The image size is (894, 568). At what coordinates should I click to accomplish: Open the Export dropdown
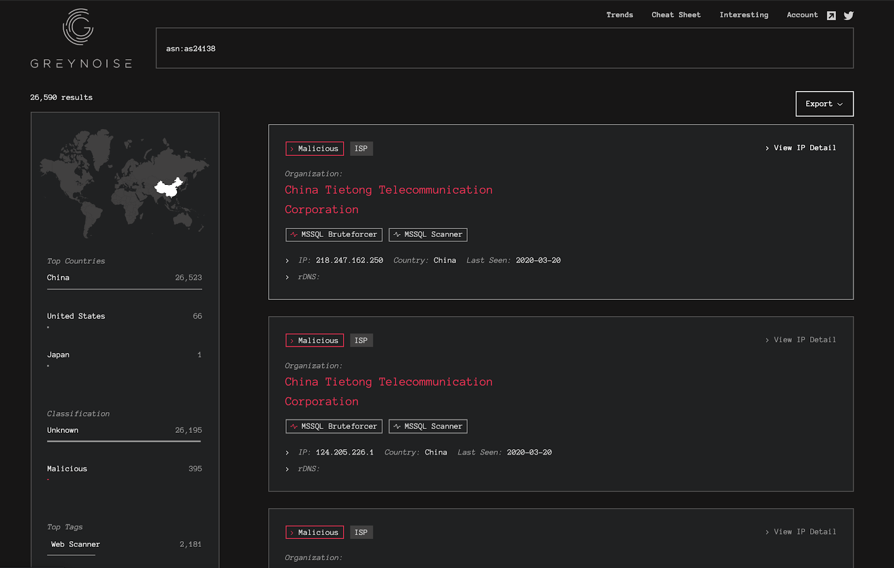coord(824,104)
